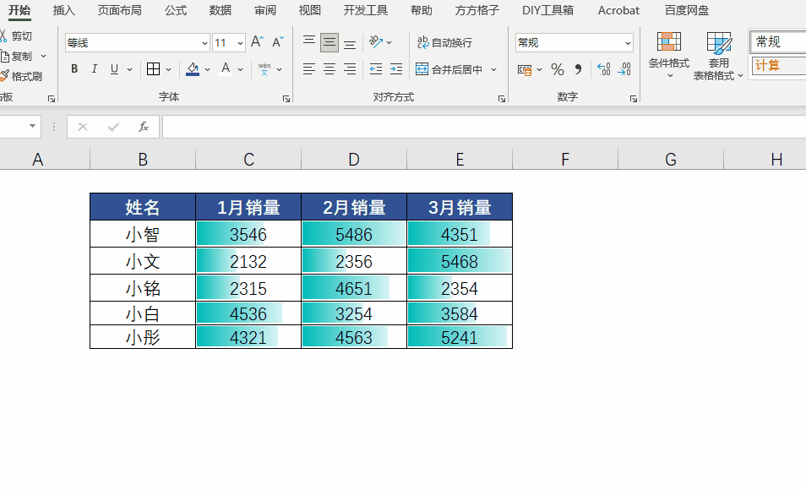Switch to 页面布局 tab
The image size is (806, 490).
coord(119,10)
